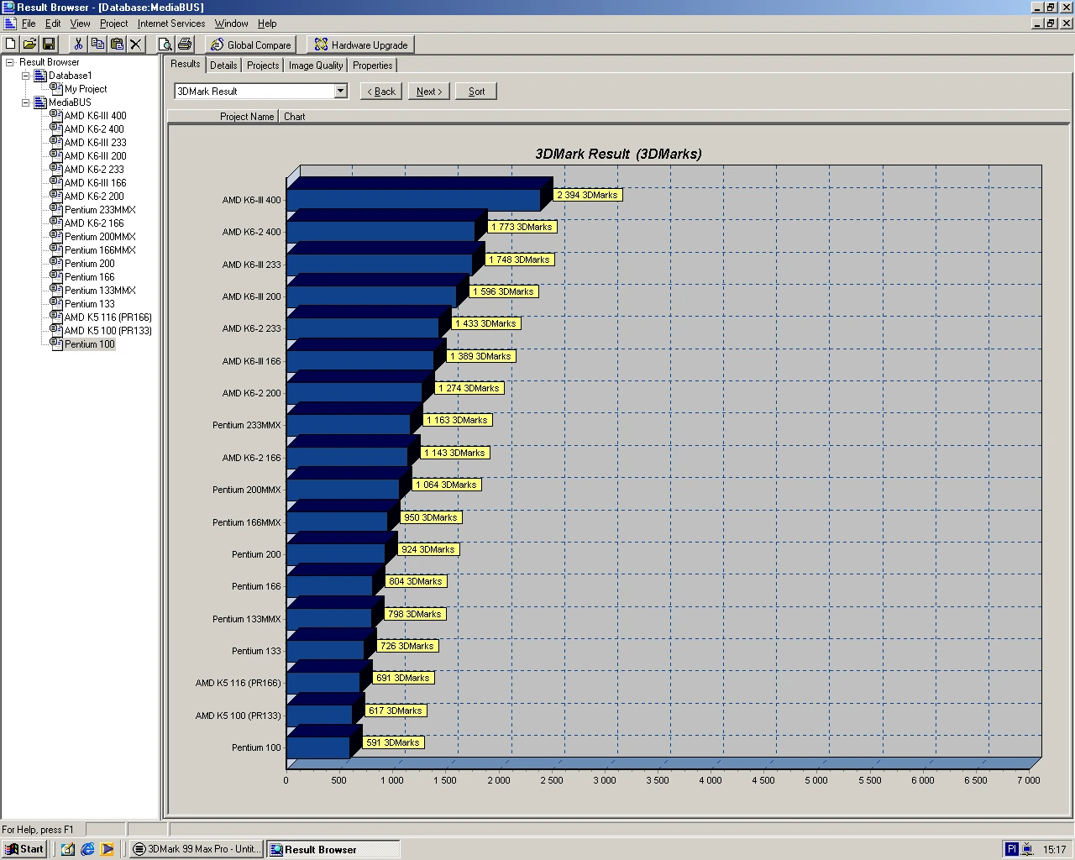Click the Print toolbar icon

[x=185, y=44]
